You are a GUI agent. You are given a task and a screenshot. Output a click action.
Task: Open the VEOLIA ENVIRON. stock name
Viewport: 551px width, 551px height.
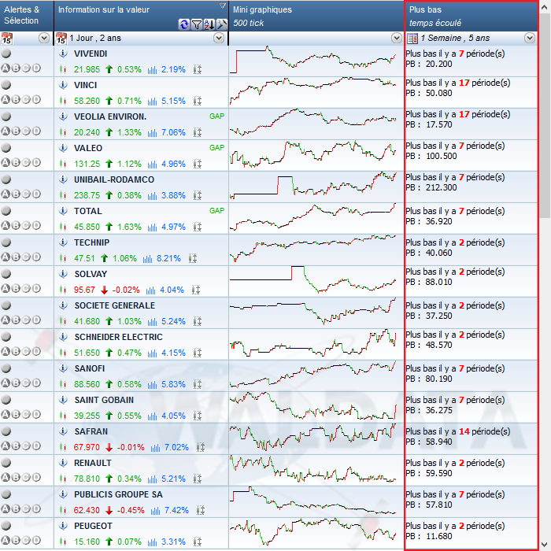(110, 116)
